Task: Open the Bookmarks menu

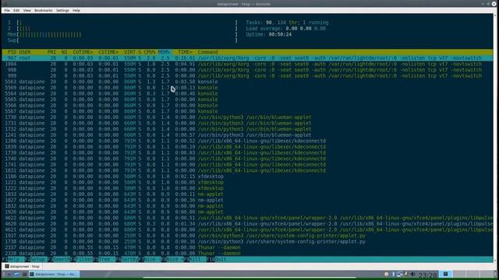Action: (x=44, y=10)
